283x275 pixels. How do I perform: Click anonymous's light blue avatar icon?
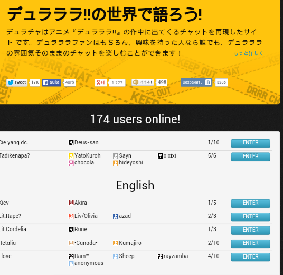71,263
